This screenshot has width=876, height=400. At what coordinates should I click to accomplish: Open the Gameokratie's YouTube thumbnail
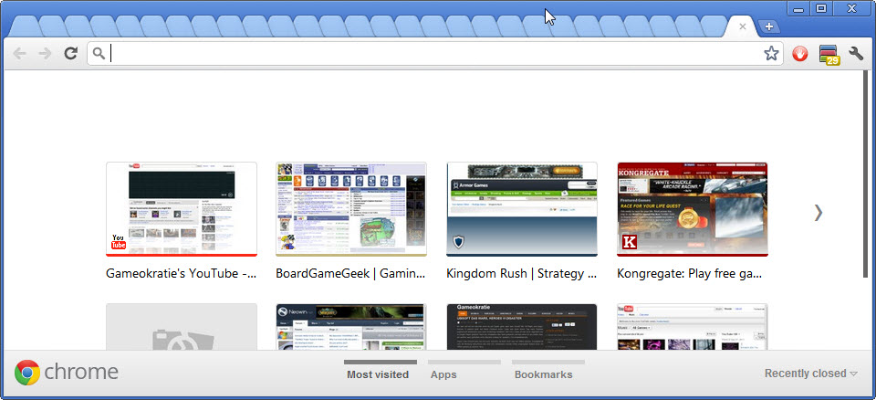coord(182,209)
